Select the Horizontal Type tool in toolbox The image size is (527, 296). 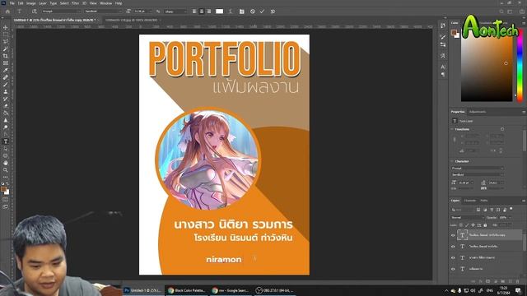[x=6, y=141]
